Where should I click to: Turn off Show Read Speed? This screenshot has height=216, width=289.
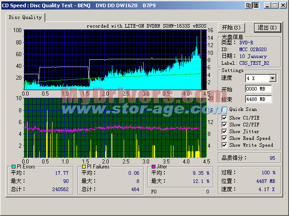pyautogui.click(x=225, y=138)
